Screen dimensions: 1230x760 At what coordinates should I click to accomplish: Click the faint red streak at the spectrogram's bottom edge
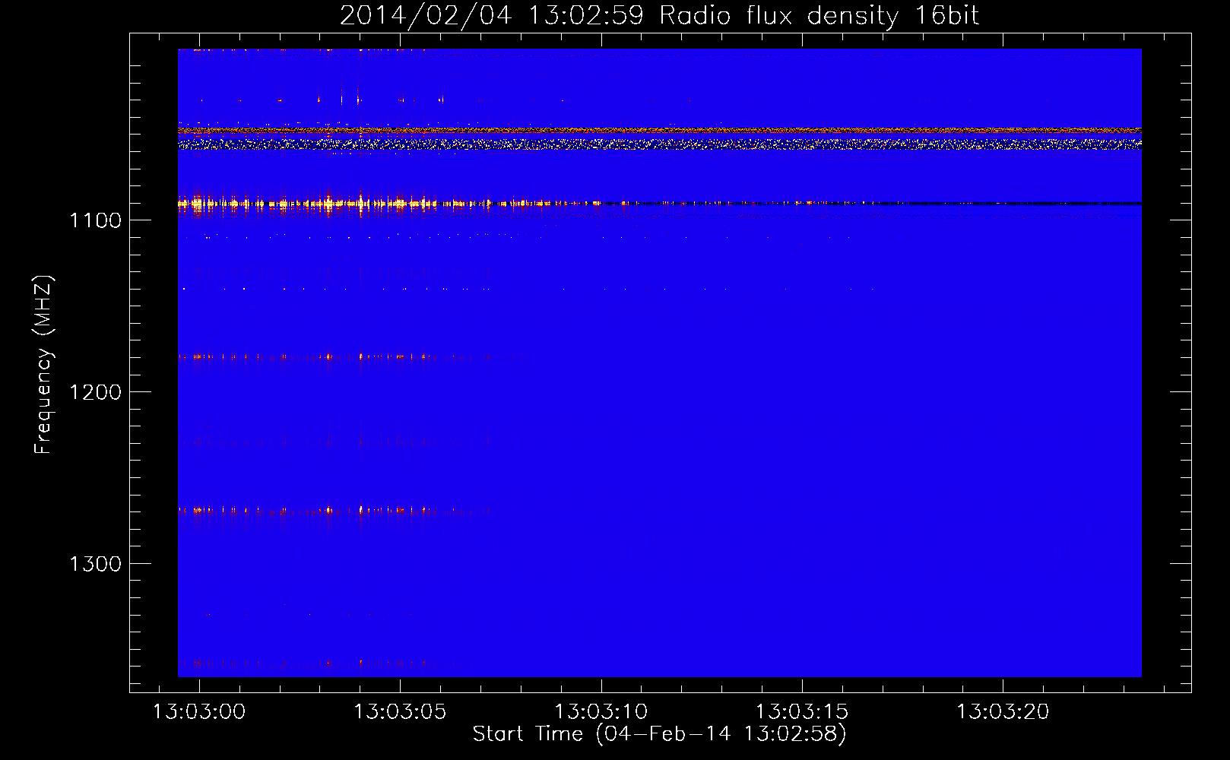pyautogui.click(x=304, y=663)
